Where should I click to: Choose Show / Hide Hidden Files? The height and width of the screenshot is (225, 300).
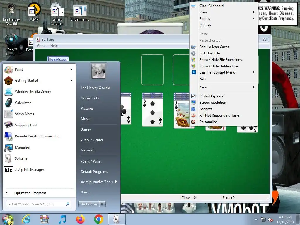pyautogui.click(x=224, y=66)
